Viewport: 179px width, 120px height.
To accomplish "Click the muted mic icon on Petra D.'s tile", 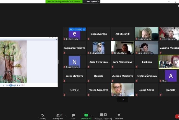I will point(65,95).
